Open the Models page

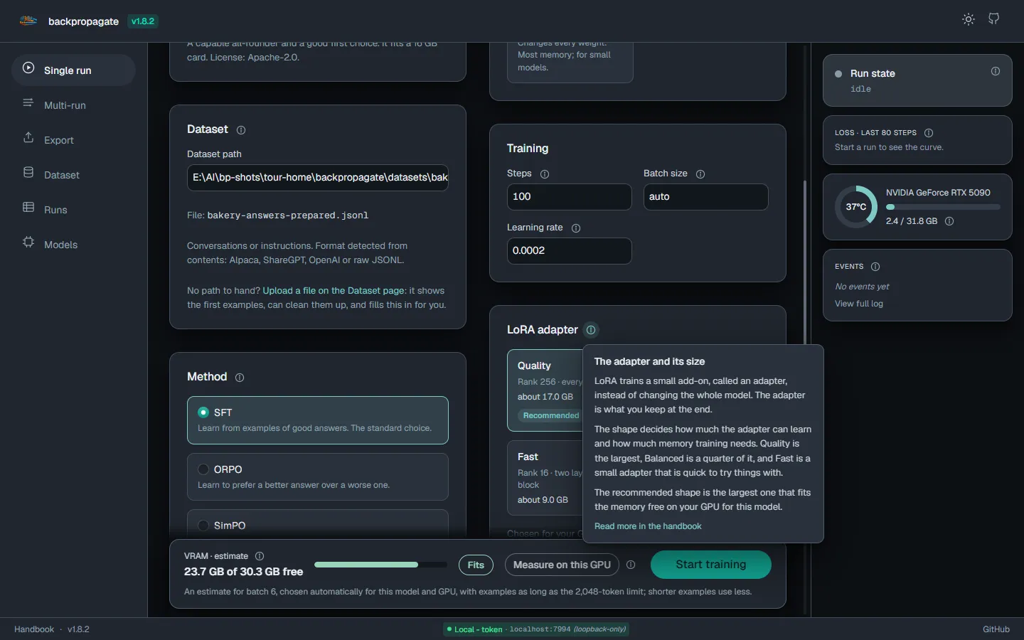coord(73,245)
